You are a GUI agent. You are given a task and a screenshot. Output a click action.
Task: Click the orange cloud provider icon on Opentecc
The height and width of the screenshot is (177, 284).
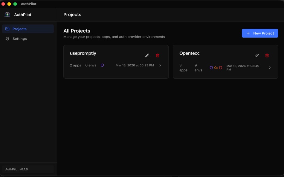(x=216, y=68)
